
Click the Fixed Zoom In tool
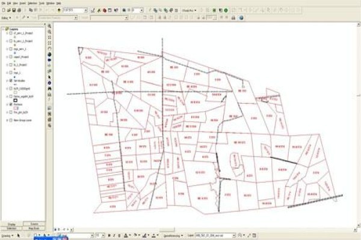49,37
